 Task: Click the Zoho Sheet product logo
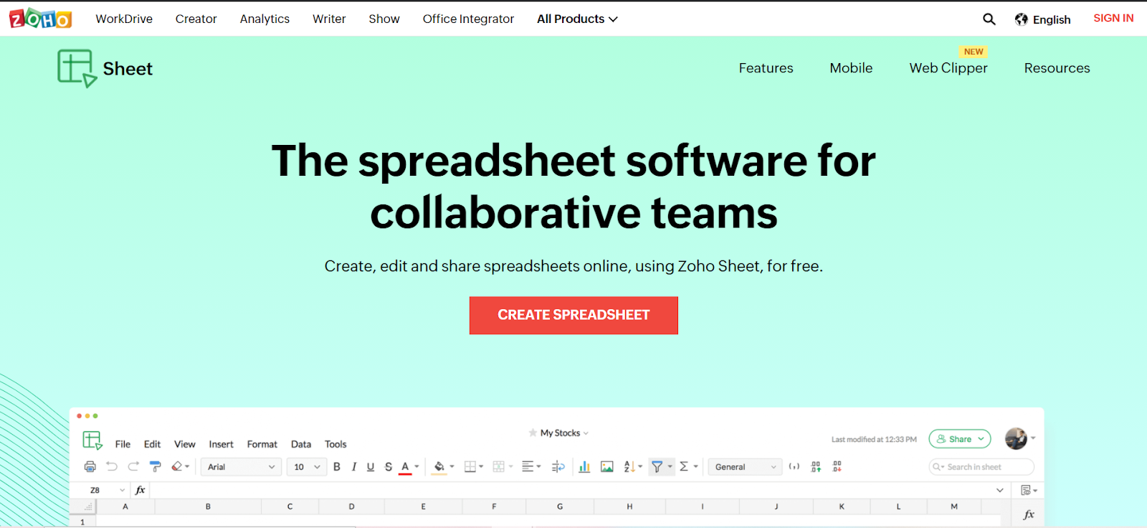(x=105, y=69)
